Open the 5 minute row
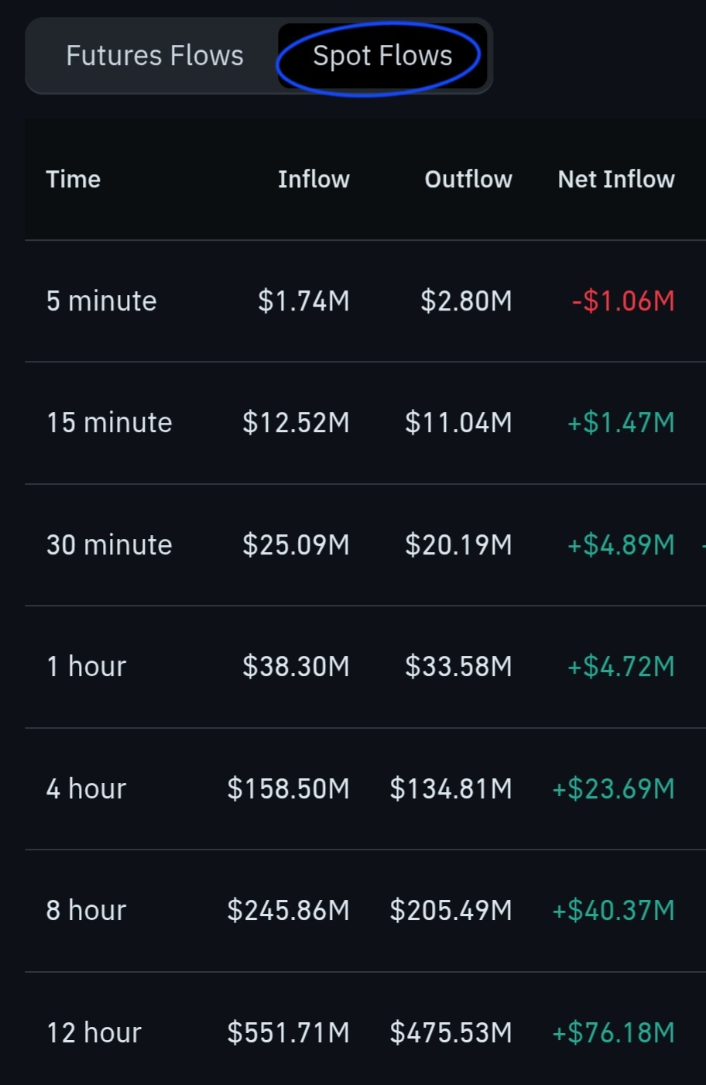Image resolution: width=706 pixels, height=1085 pixels. [x=101, y=300]
